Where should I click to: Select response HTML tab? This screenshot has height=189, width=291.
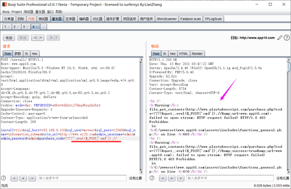tap(183, 54)
